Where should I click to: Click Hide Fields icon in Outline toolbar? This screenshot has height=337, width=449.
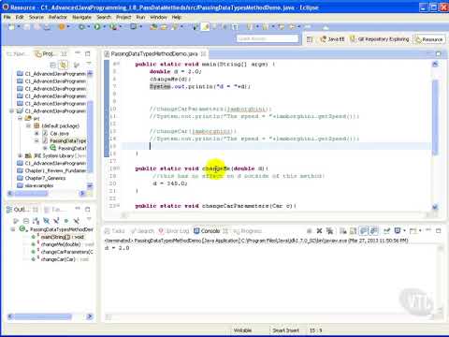(x=46, y=221)
